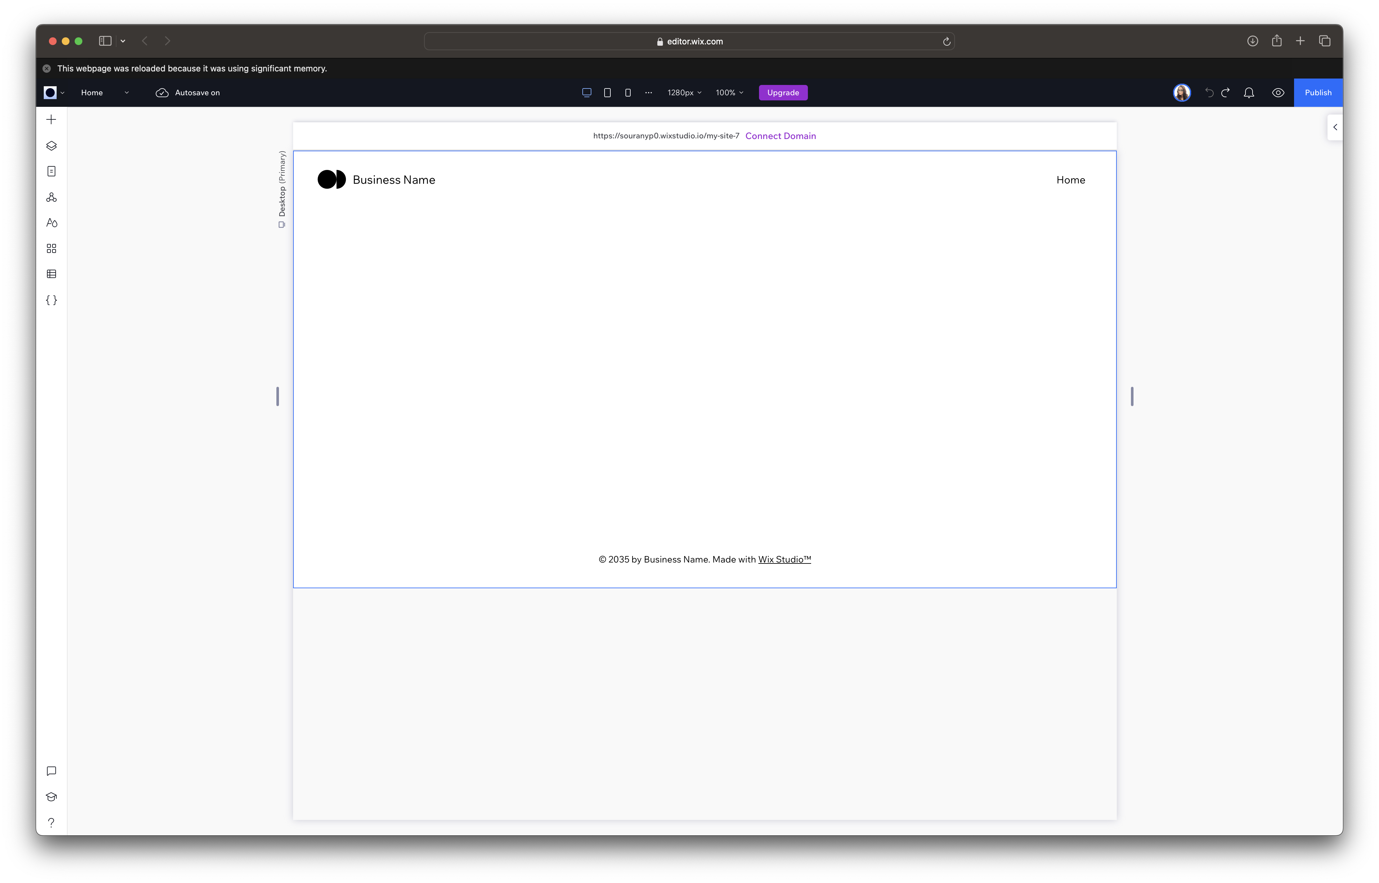Open the Help menu
1379x883 pixels.
[51, 822]
